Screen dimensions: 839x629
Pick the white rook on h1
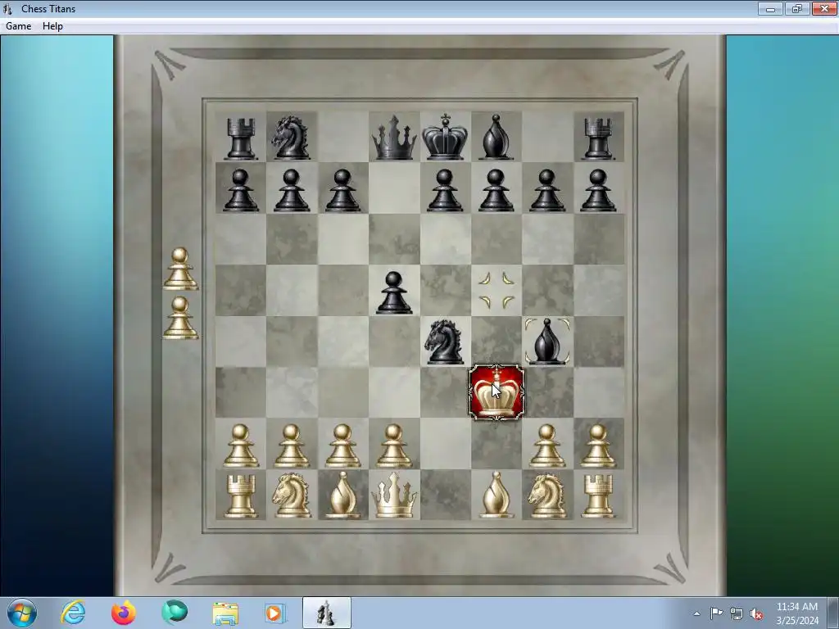click(597, 496)
